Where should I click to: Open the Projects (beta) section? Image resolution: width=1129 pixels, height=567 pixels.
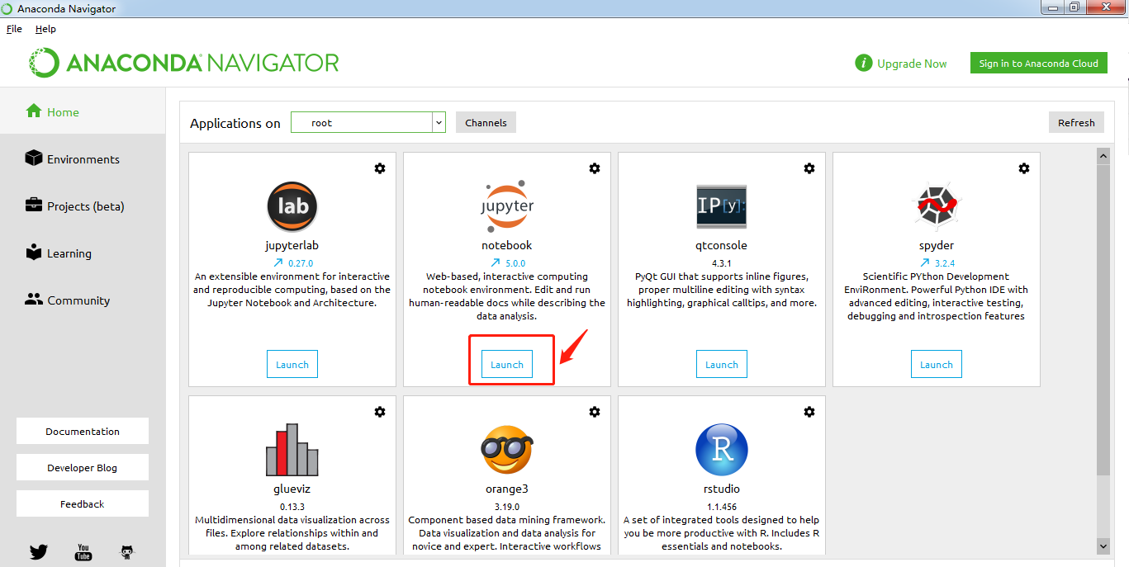(x=83, y=206)
